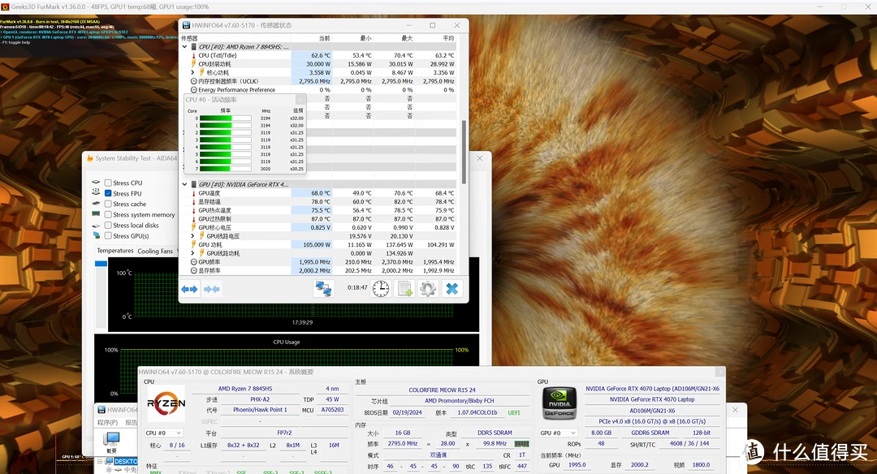Click the CPU chip icon in the CPU [#0] header row
The height and width of the screenshot is (474, 877).
(194, 47)
